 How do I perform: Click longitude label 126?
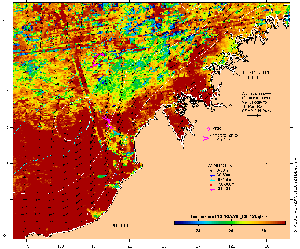point(266,246)
